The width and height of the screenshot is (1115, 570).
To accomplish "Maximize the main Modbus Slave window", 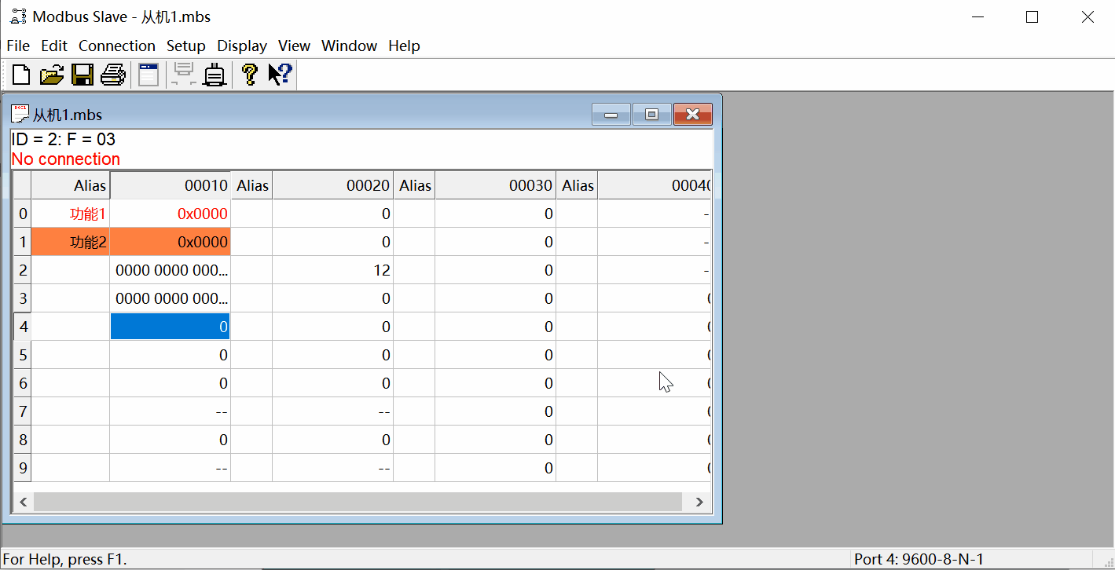I will pyautogui.click(x=1032, y=17).
